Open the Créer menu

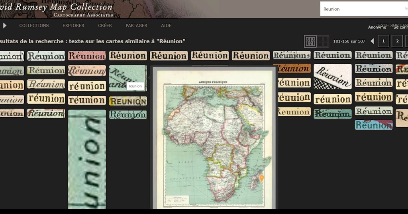pos(105,25)
